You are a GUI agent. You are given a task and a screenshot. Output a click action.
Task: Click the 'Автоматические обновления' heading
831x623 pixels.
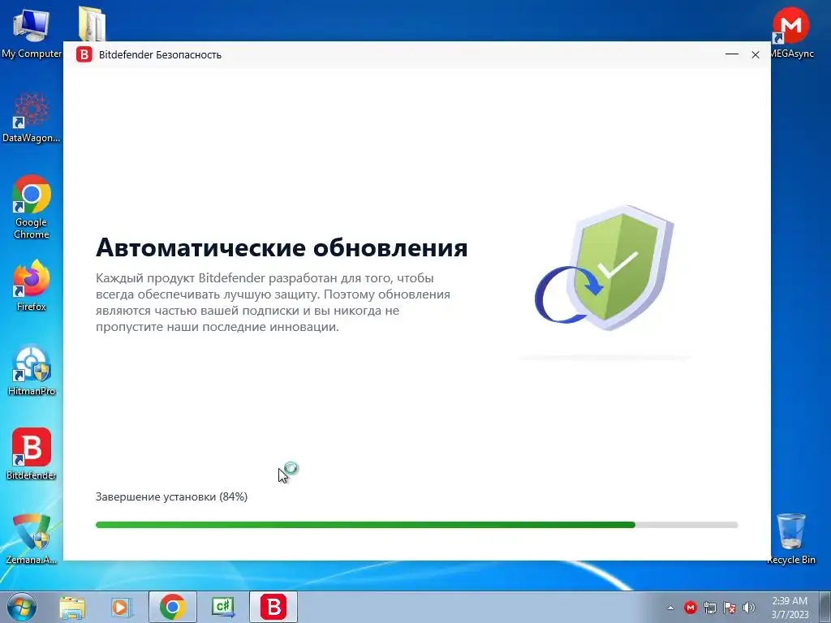(282, 247)
